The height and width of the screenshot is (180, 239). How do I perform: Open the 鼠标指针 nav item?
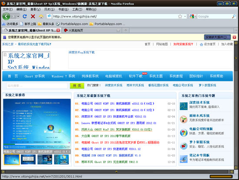click(196, 76)
